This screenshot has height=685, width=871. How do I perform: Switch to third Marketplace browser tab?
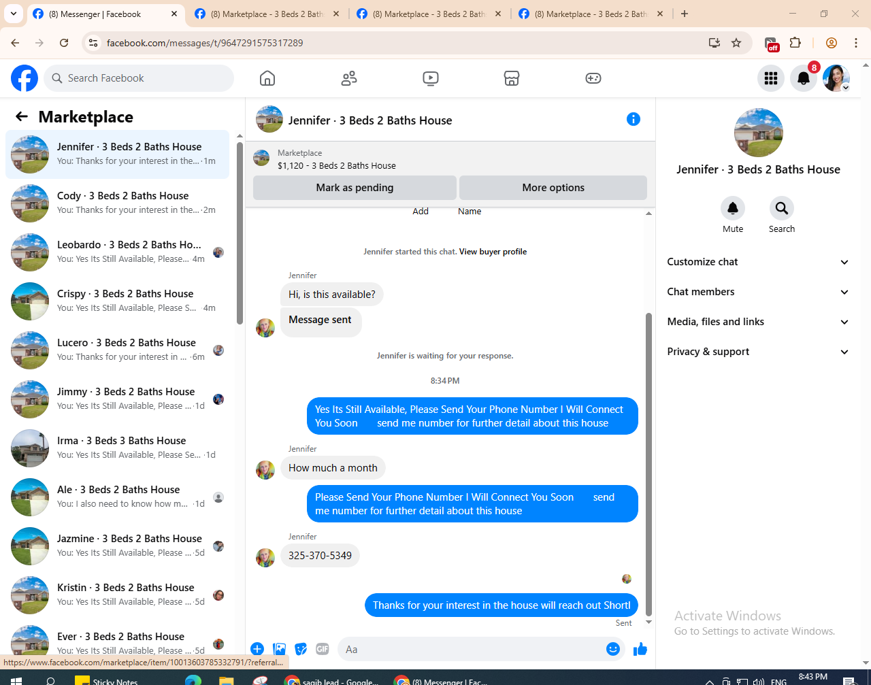pyautogui.click(x=429, y=14)
